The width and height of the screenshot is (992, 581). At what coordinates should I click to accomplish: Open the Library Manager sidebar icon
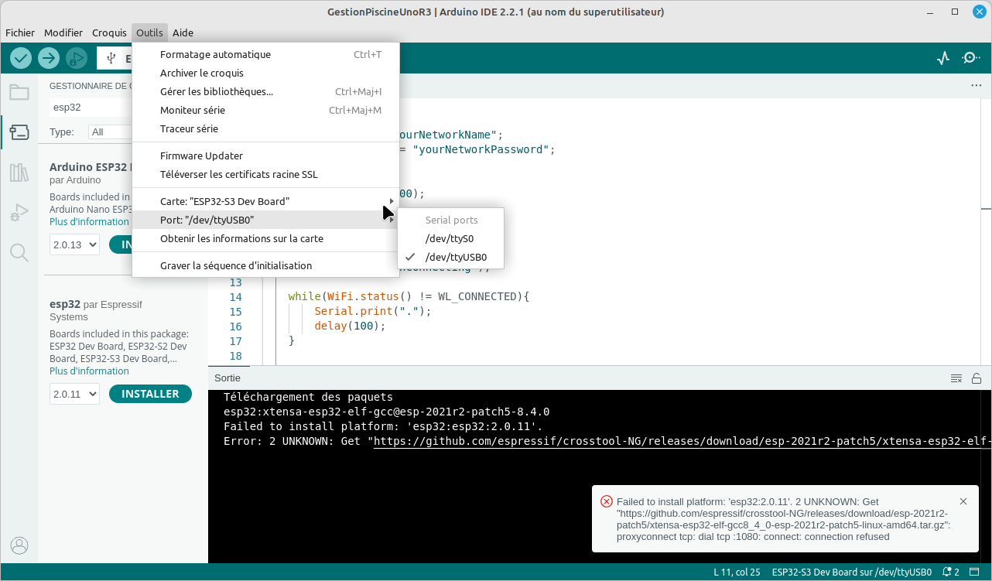[19, 173]
